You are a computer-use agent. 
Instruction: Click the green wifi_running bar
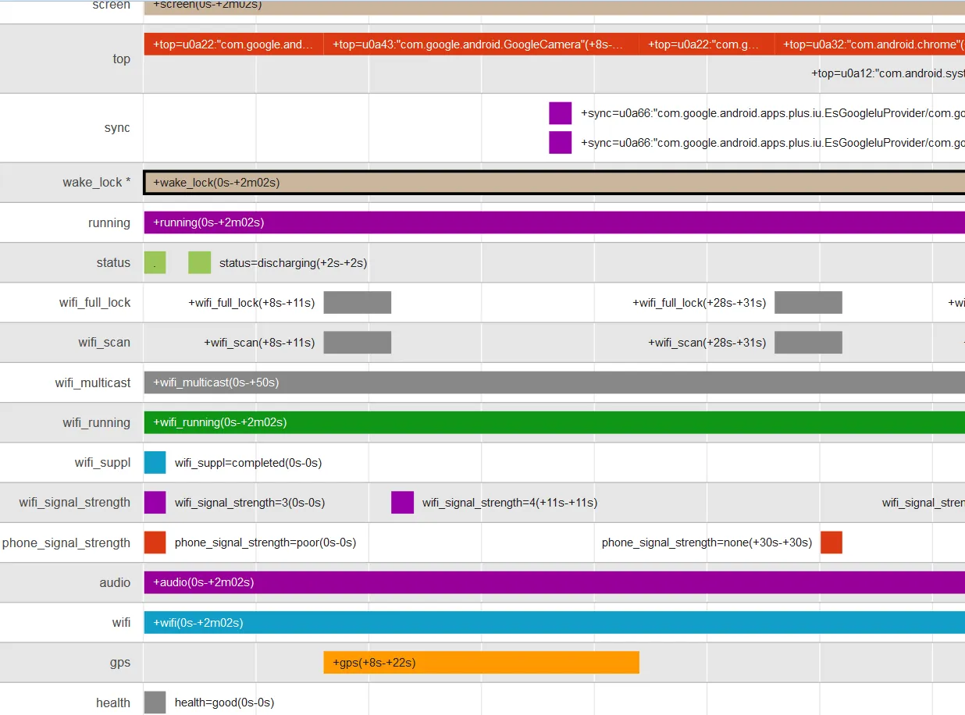[x=554, y=422]
